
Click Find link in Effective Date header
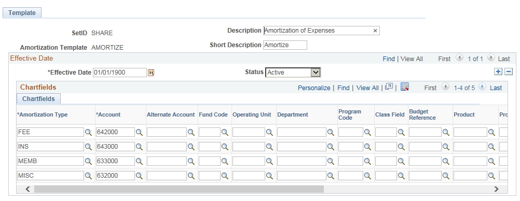pyautogui.click(x=389, y=59)
